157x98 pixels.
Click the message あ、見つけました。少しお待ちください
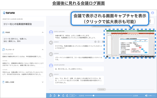click(79, 69)
